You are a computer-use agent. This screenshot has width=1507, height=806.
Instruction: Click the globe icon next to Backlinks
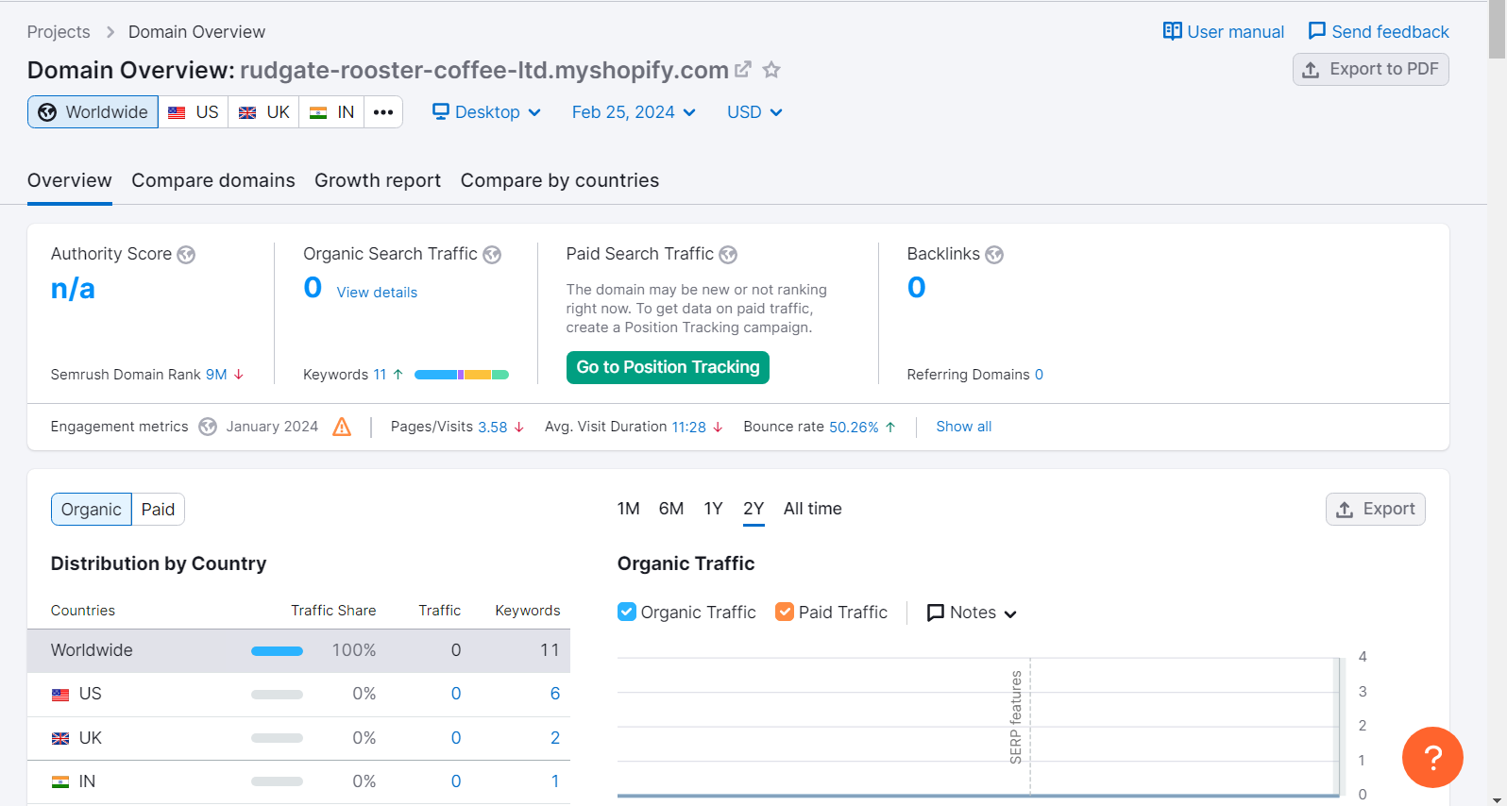pos(994,255)
